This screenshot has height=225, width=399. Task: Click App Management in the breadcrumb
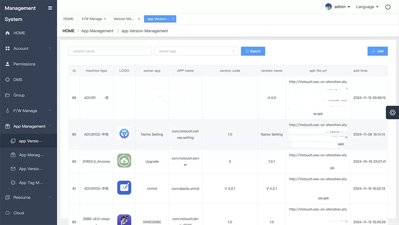pyautogui.click(x=97, y=31)
